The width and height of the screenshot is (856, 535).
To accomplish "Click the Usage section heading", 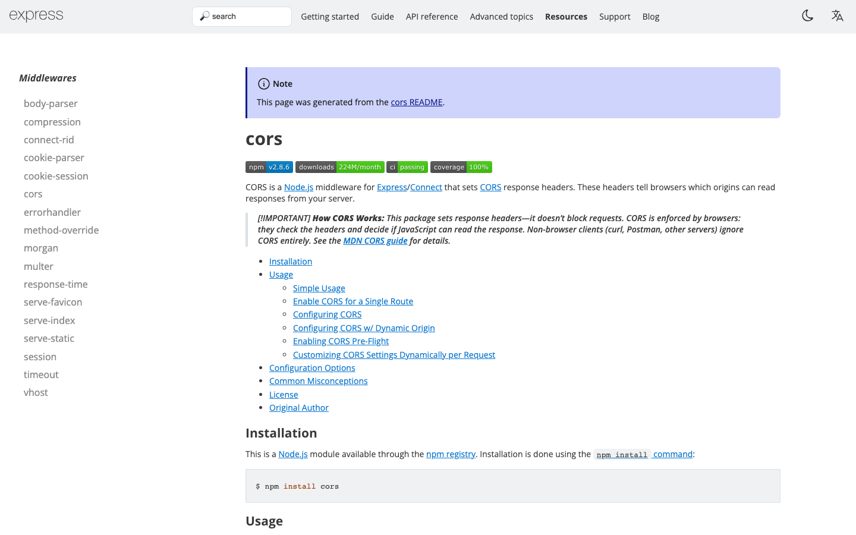I will pos(264,521).
